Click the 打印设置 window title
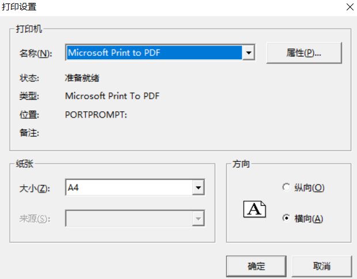This screenshot has width=357, height=279. point(19,6)
